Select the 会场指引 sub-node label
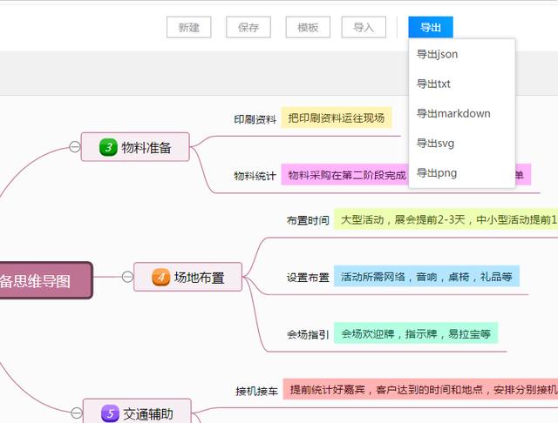The image size is (558, 423). pos(308,333)
